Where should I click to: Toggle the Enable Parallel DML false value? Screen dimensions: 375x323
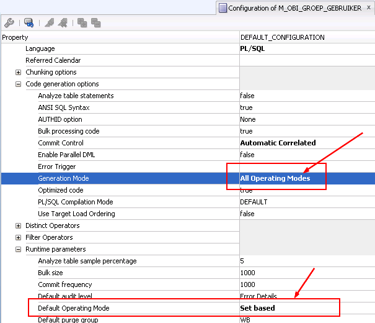coord(247,155)
